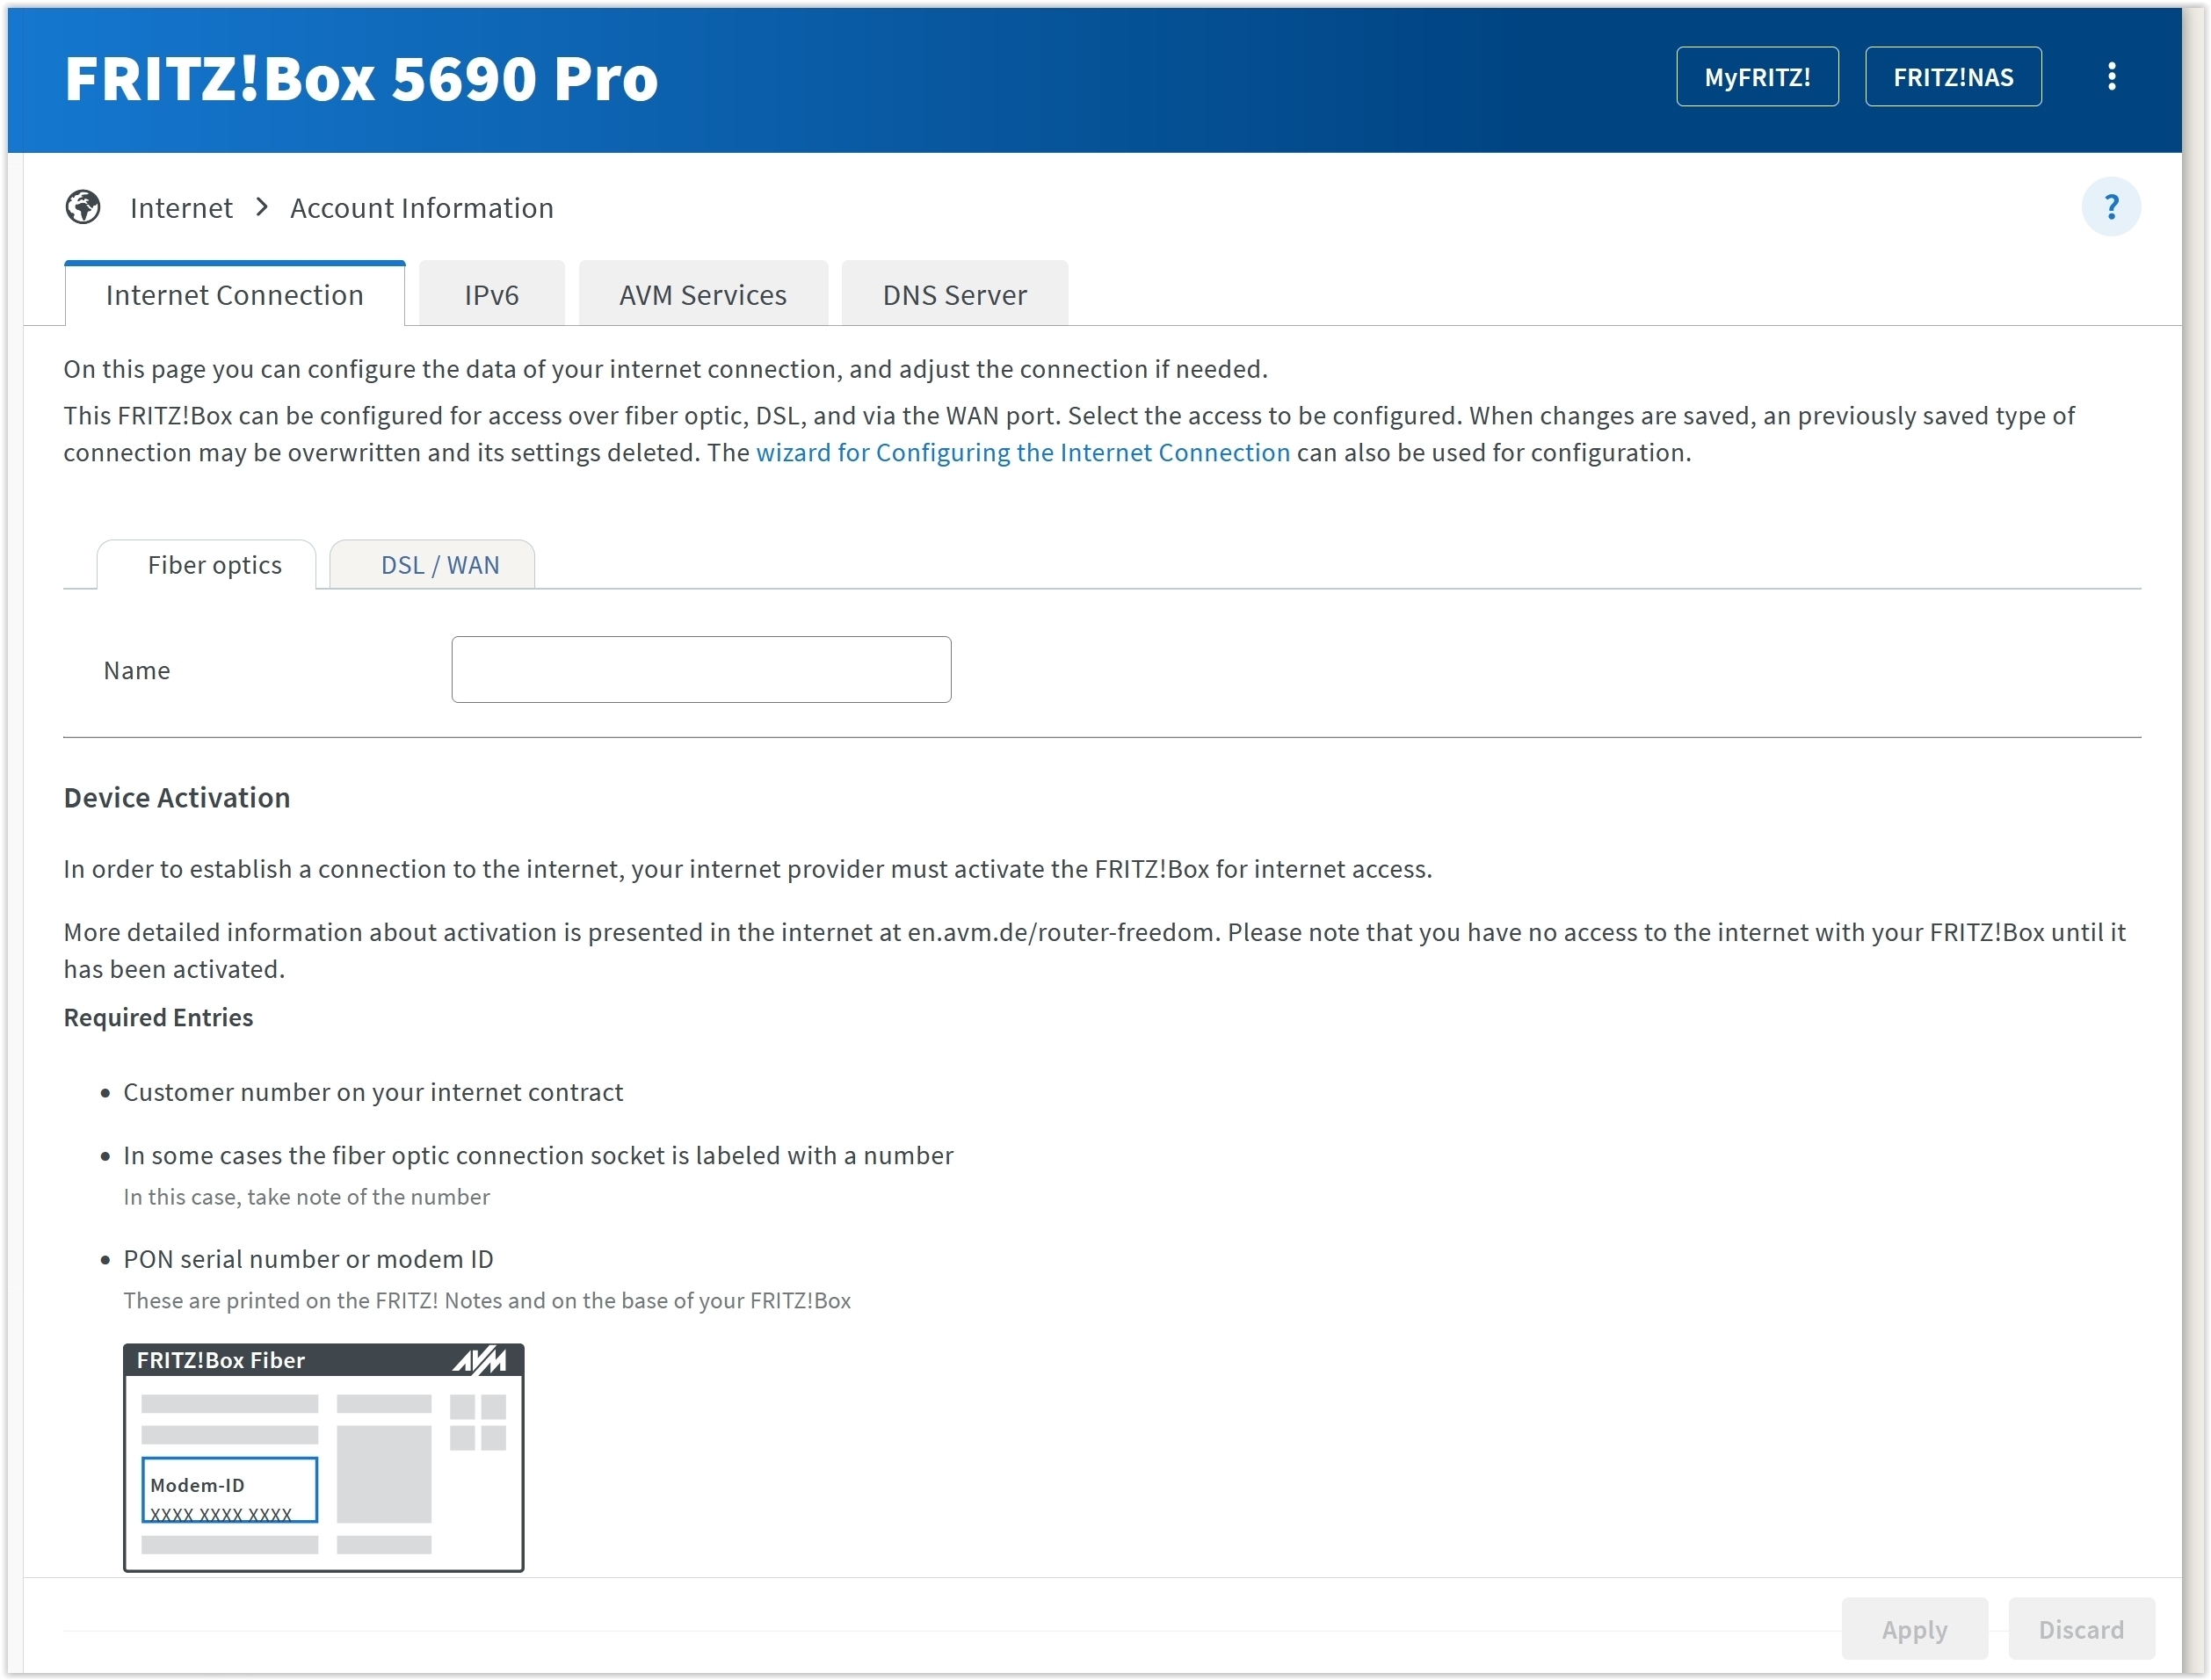Click the fiber optic socket number bullet text
This screenshot has height=1680, width=2211.
coord(538,1155)
